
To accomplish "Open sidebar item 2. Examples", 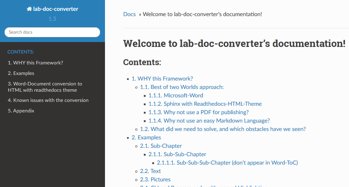I will 21,73.
